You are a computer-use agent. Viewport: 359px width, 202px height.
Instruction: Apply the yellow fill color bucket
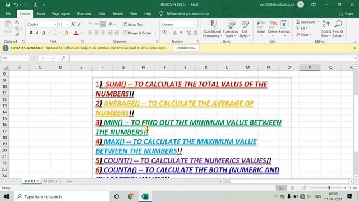point(66,33)
